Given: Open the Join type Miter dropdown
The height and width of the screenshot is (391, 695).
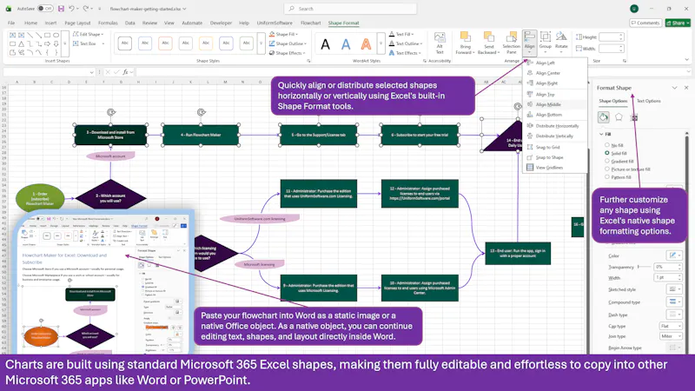Looking at the screenshot, I should (671, 336).
